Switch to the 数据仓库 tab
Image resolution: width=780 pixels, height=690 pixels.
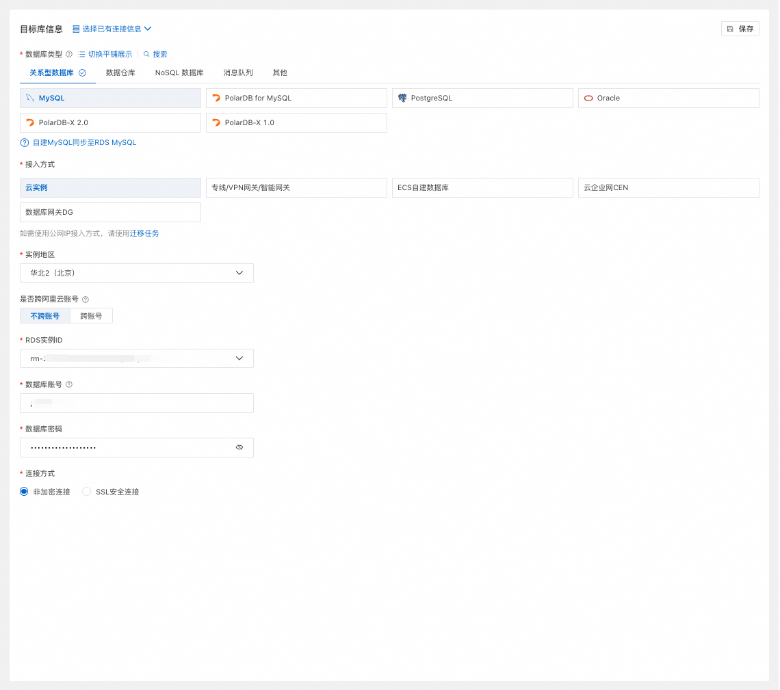pos(120,72)
